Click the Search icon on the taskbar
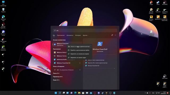The width and height of the screenshot is (170, 95). [x=60, y=93]
